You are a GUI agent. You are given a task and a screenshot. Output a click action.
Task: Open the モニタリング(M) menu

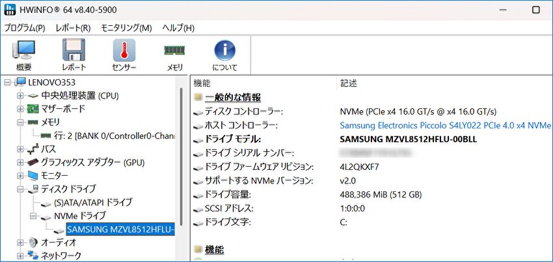(x=126, y=28)
